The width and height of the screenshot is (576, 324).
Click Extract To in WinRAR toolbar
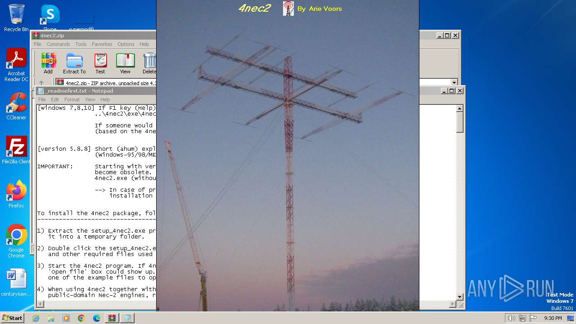coord(74,63)
